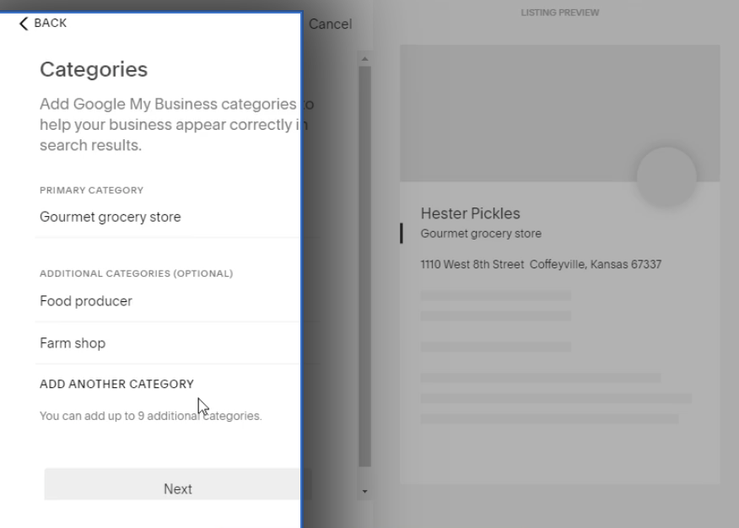The width and height of the screenshot is (739, 528).
Task: Click the Farm shop additional category
Action: pos(73,343)
